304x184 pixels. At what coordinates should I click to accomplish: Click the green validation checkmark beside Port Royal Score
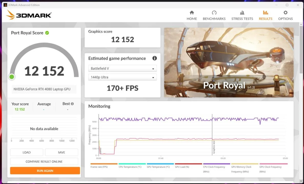[47, 33]
